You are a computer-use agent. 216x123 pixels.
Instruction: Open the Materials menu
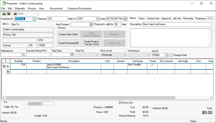tap(20, 8)
